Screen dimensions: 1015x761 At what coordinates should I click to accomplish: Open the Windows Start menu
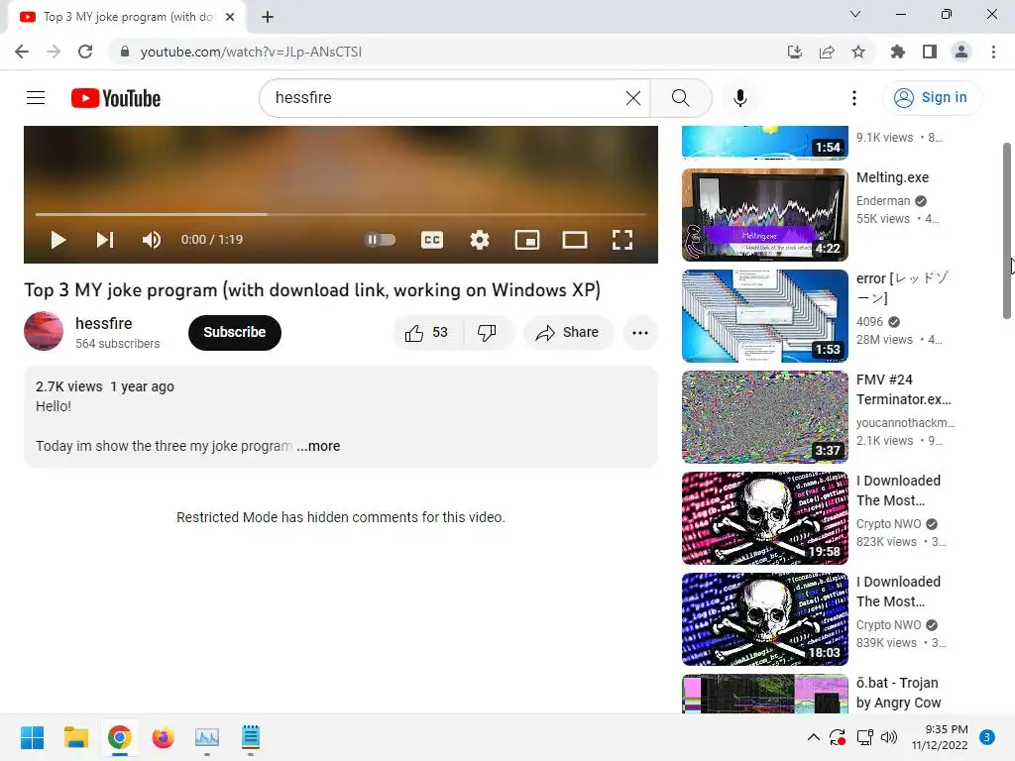pyautogui.click(x=32, y=737)
